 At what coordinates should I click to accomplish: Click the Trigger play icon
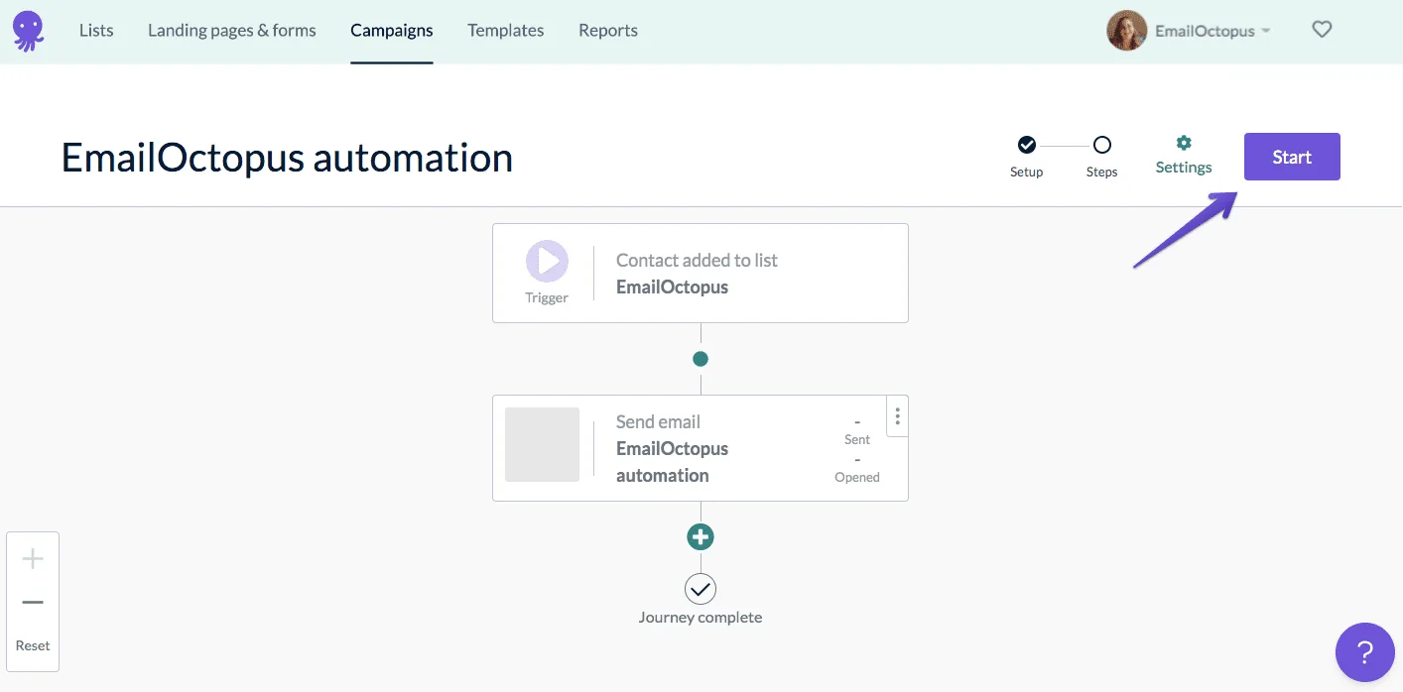pos(547,263)
